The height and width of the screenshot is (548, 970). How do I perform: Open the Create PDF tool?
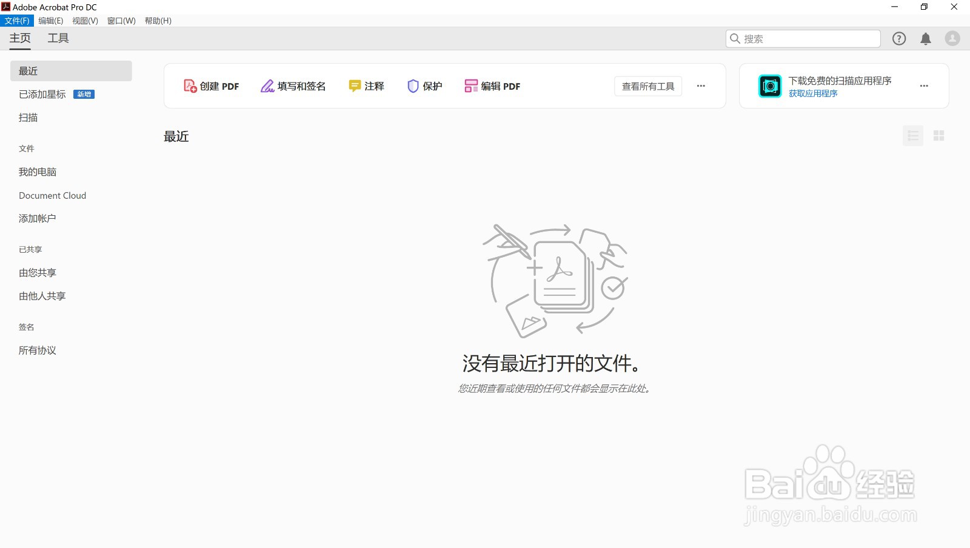[x=211, y=86]
